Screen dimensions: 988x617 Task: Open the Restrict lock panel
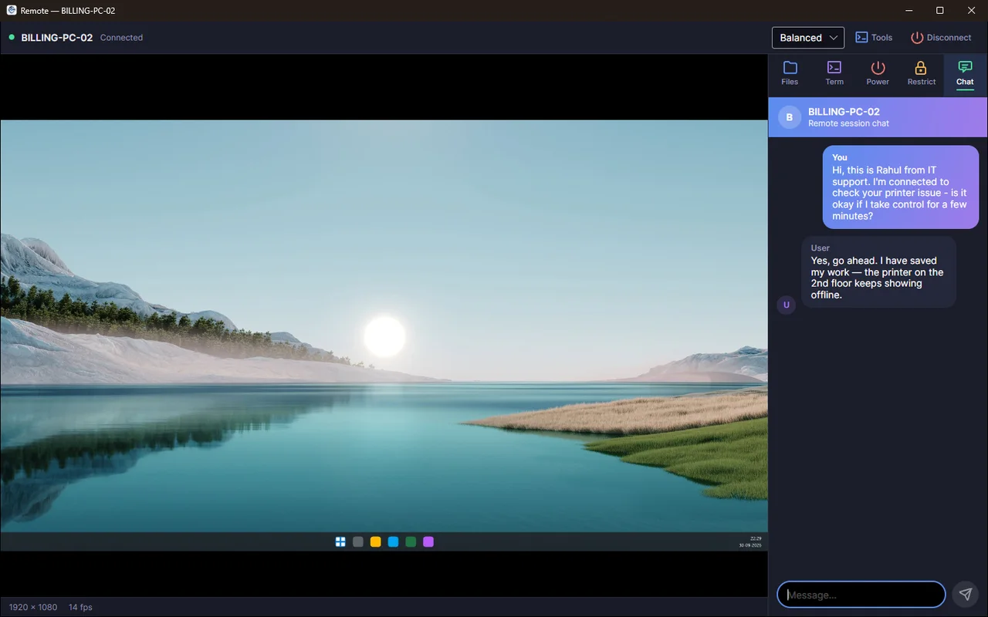click(x=921, y=73)
